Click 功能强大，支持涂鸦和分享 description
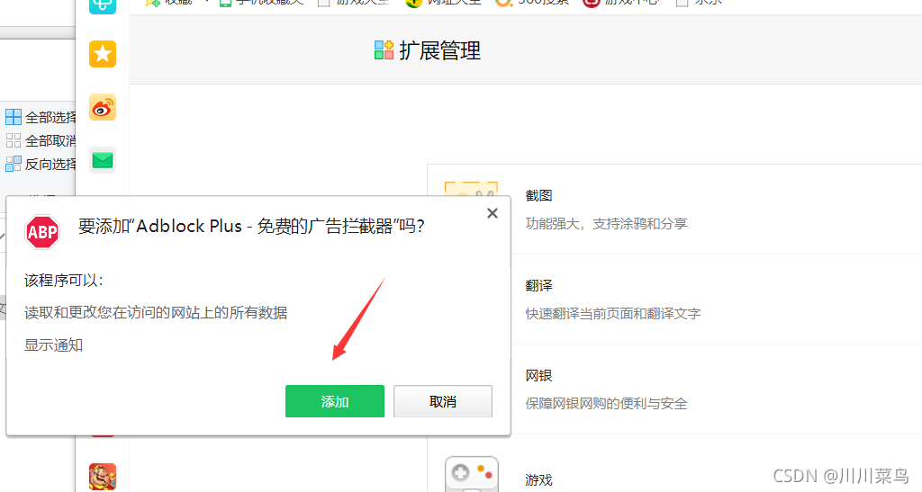922x492 pixels. click(606, 224)
